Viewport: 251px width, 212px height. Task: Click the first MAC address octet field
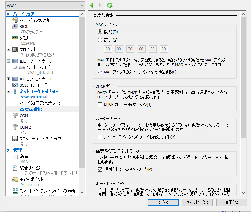point(108,49)
